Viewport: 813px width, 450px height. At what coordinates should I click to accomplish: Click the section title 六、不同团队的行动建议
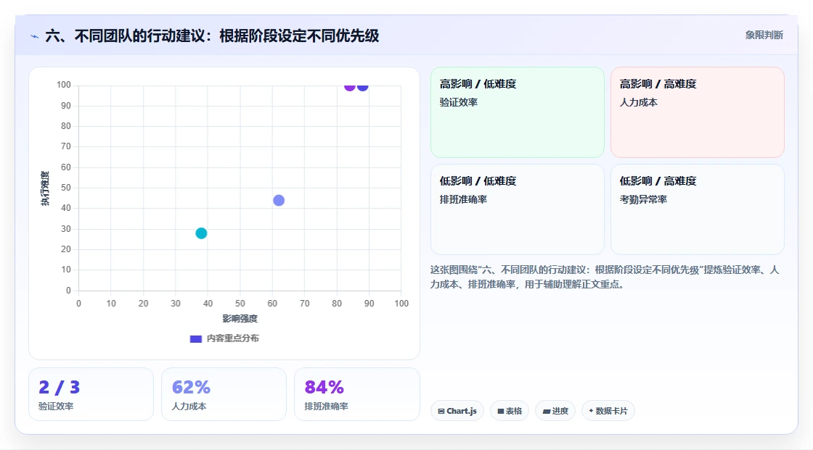[212, 36]
